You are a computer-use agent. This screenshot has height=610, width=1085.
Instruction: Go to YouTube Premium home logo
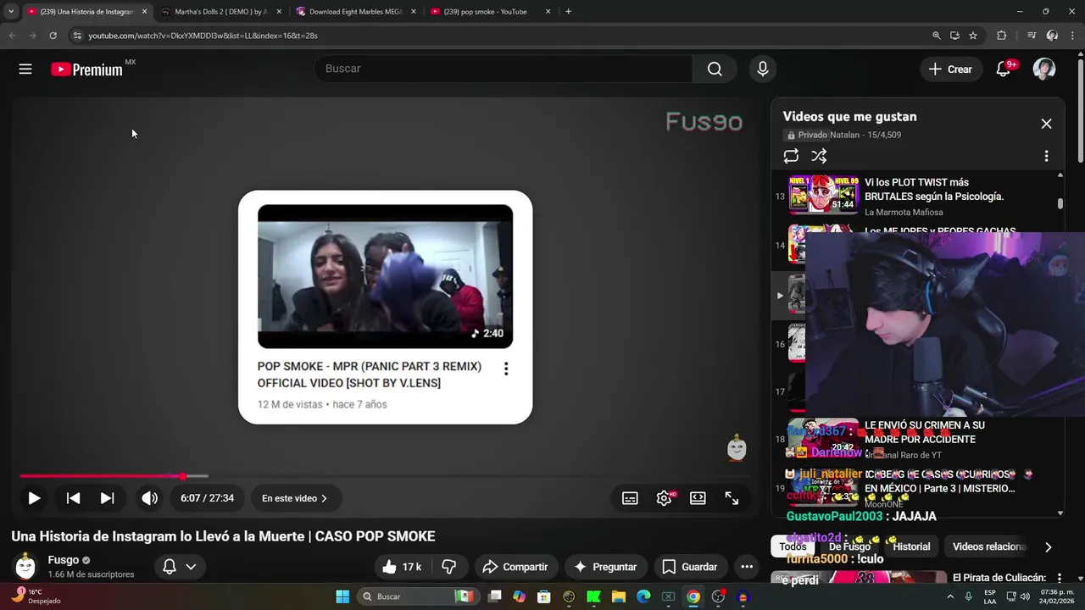click(86, 69)
